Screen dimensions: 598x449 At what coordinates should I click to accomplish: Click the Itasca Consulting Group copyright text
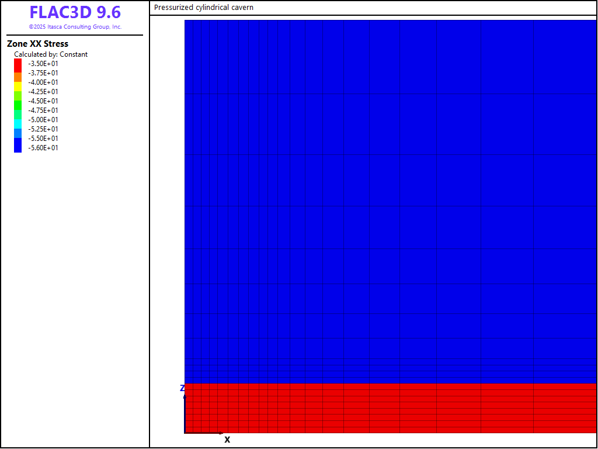coord(75,27)
